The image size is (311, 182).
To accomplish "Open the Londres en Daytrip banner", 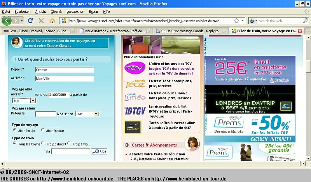I will (250, 99).
